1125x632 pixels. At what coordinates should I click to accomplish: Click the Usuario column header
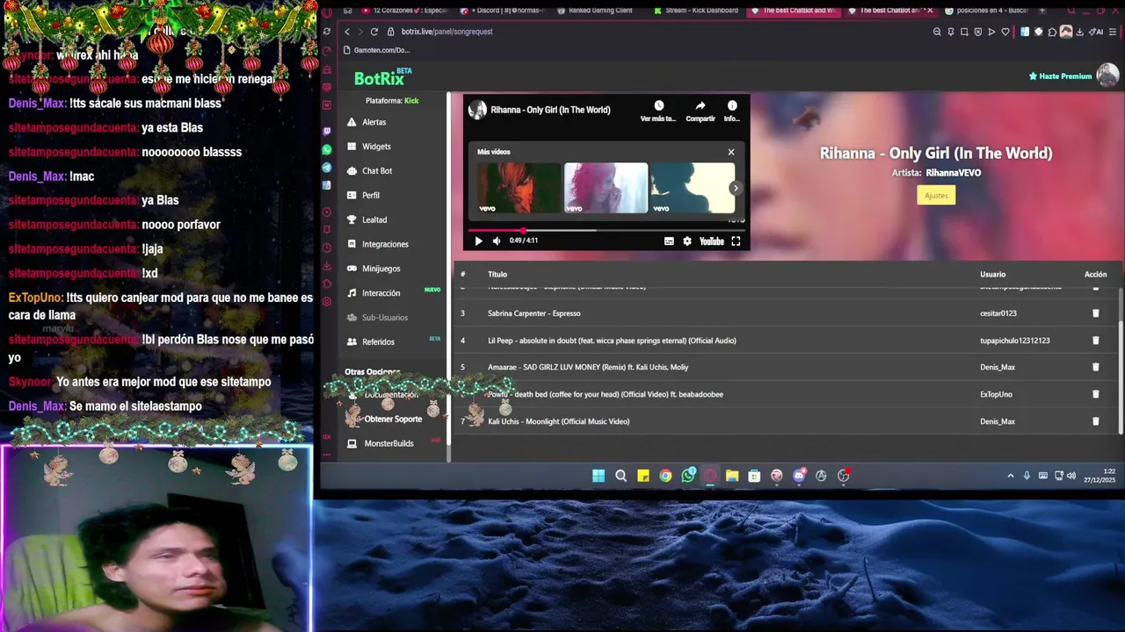pos(992,275)
